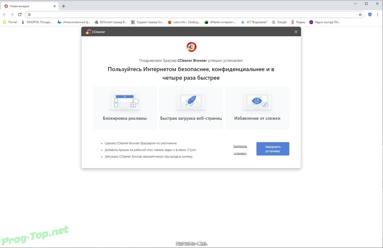383x248 pixels.
Task: Open a new tab with plus button
Action: pyautogui.click(x=64, y=6)
